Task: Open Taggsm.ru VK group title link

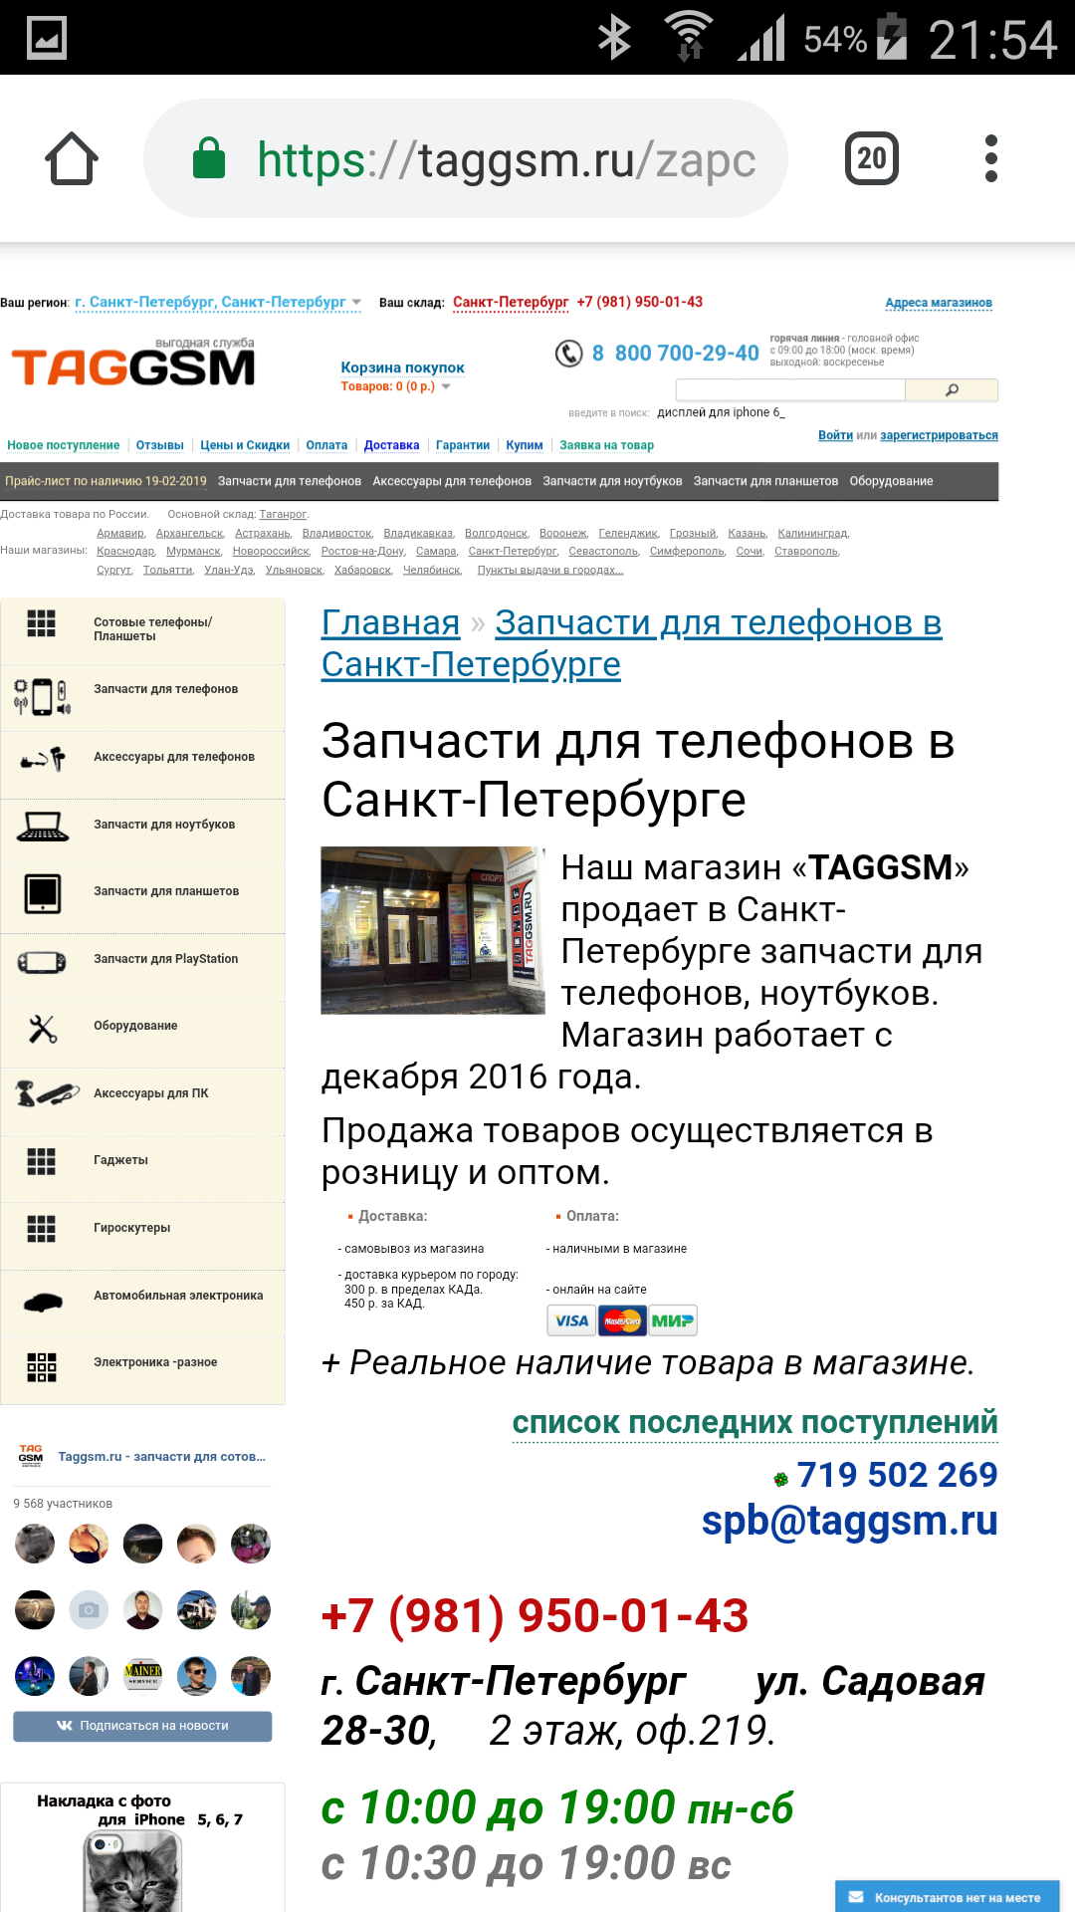Action: [161, 1456]
